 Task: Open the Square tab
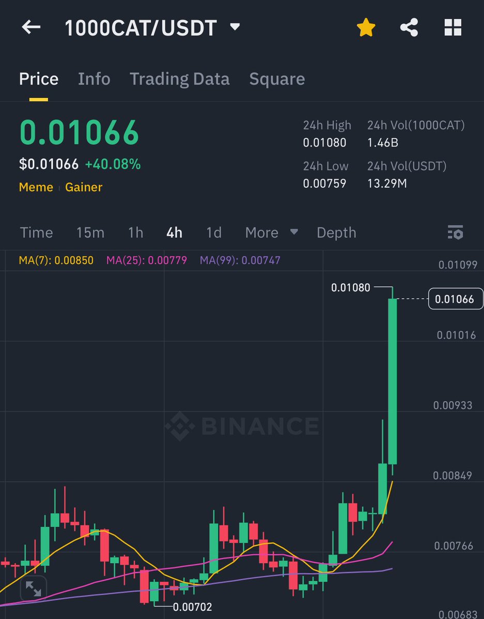pos(277,79)
